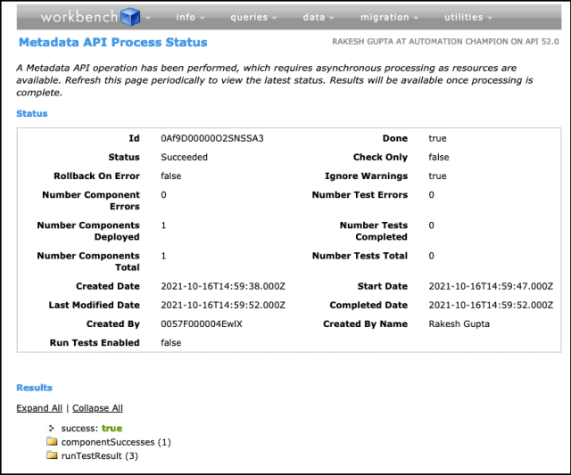Expand the componentSuccesses (1) node
The height and width of the screenshot is (475, 571).
(x=115, y=442)
